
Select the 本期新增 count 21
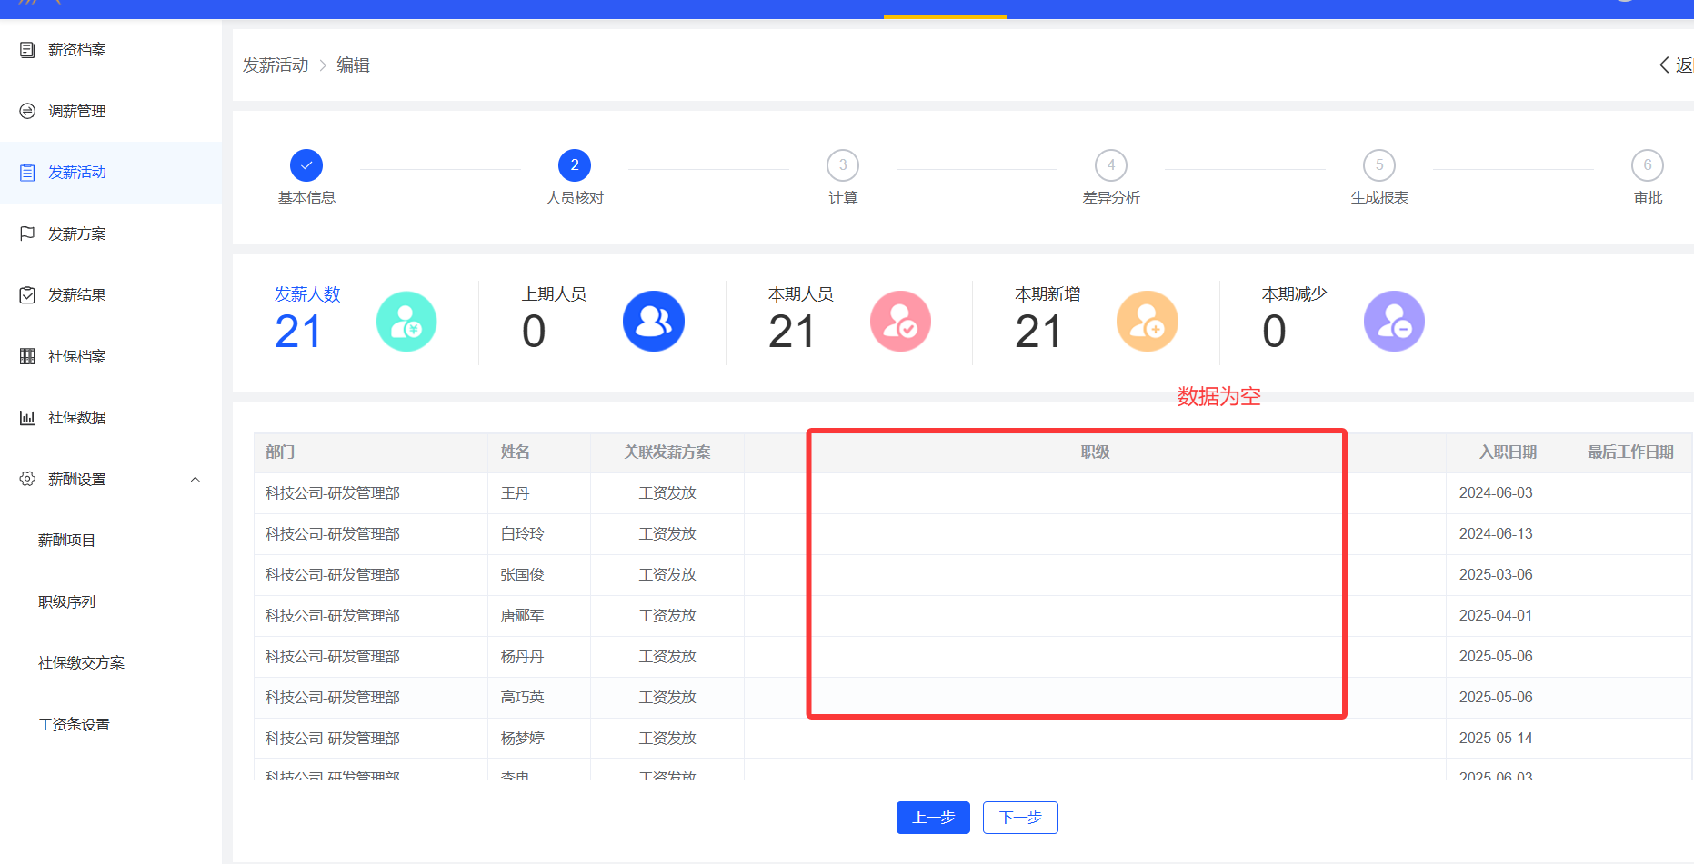[x=1038, y=332]
